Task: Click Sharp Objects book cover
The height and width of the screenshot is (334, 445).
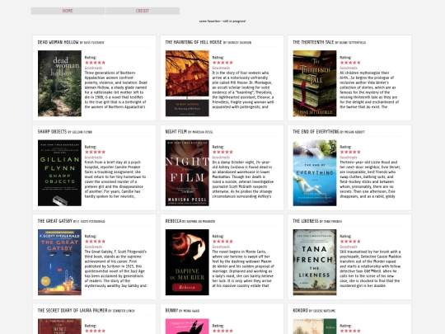Action: click(x=59, y=173)
